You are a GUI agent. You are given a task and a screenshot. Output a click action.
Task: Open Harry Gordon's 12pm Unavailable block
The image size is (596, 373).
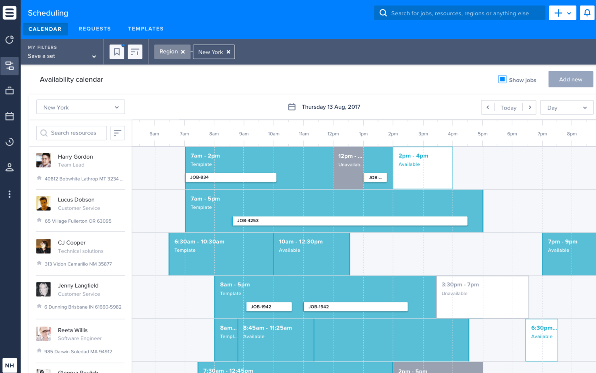coord(348,168)
